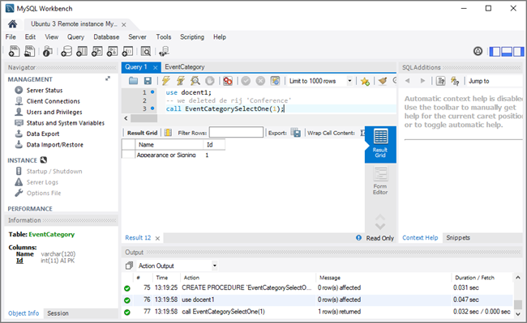Switch to the EventCategory tab
Screen dimensions: 527x323
click(185, 66)
